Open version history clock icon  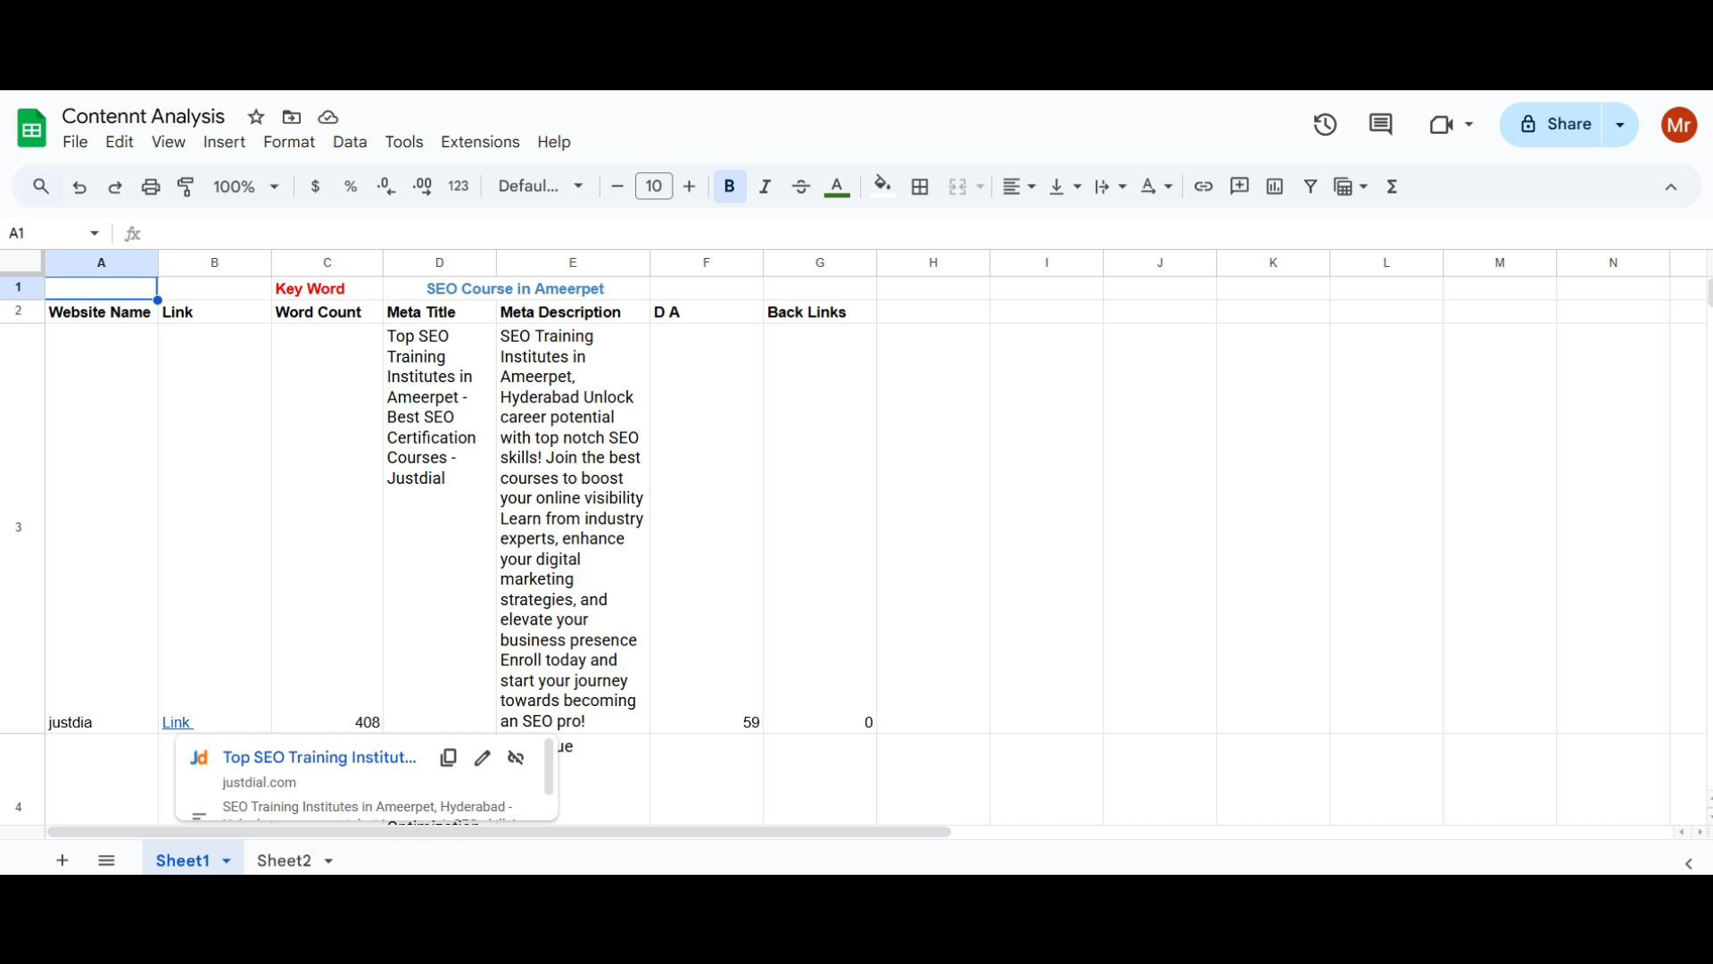click(x=1325, y=124)
